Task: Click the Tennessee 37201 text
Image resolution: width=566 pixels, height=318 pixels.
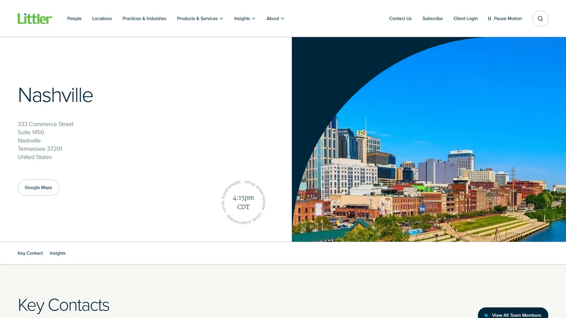Action: pos(40,149)
